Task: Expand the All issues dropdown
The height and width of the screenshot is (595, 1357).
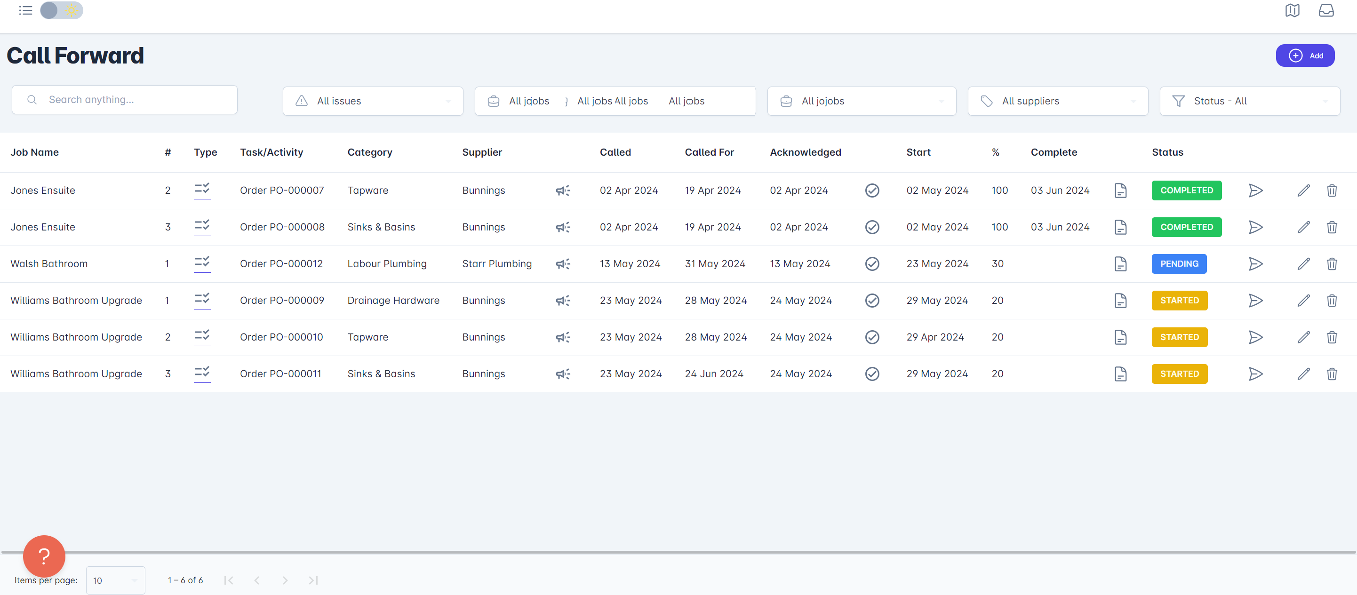Action: tap(373, 101)
